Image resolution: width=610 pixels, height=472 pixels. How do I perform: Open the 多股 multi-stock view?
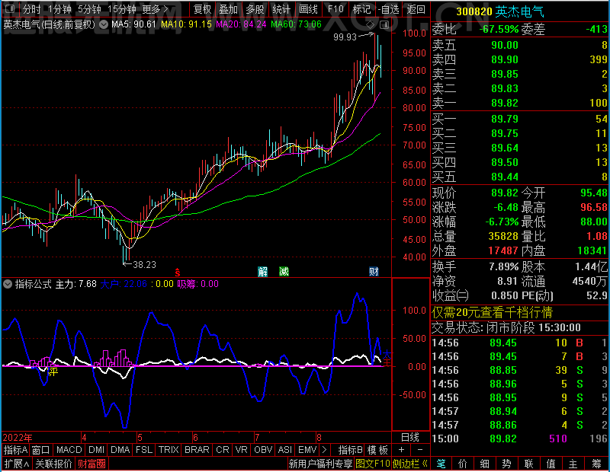(255, 9)
